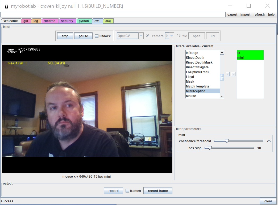The height and width of the screenshot is (205, 278).
Task: Click the import menu item
Action: (245, 15)
